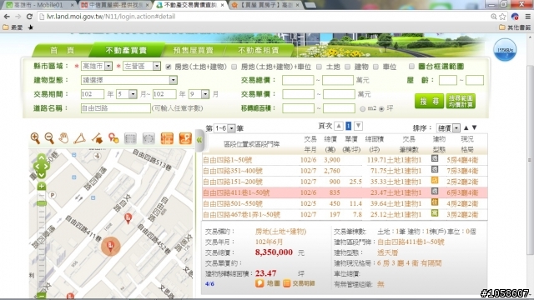The width and height of the screenshot is (534, 300).
Task: Click the highlighted orange map marker
Action: (110, 246)
